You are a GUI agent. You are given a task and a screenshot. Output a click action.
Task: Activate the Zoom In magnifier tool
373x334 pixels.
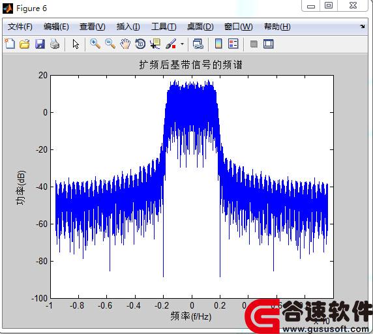pos(95,44)
